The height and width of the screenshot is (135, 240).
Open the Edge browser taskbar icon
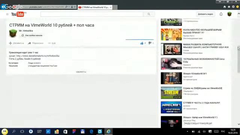[91, 132]
